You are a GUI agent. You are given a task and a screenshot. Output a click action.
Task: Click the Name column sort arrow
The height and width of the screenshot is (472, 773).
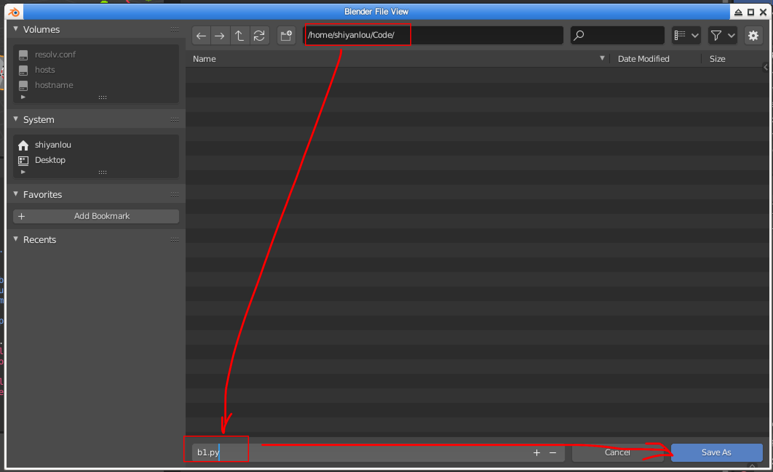(x=602, y=58)
